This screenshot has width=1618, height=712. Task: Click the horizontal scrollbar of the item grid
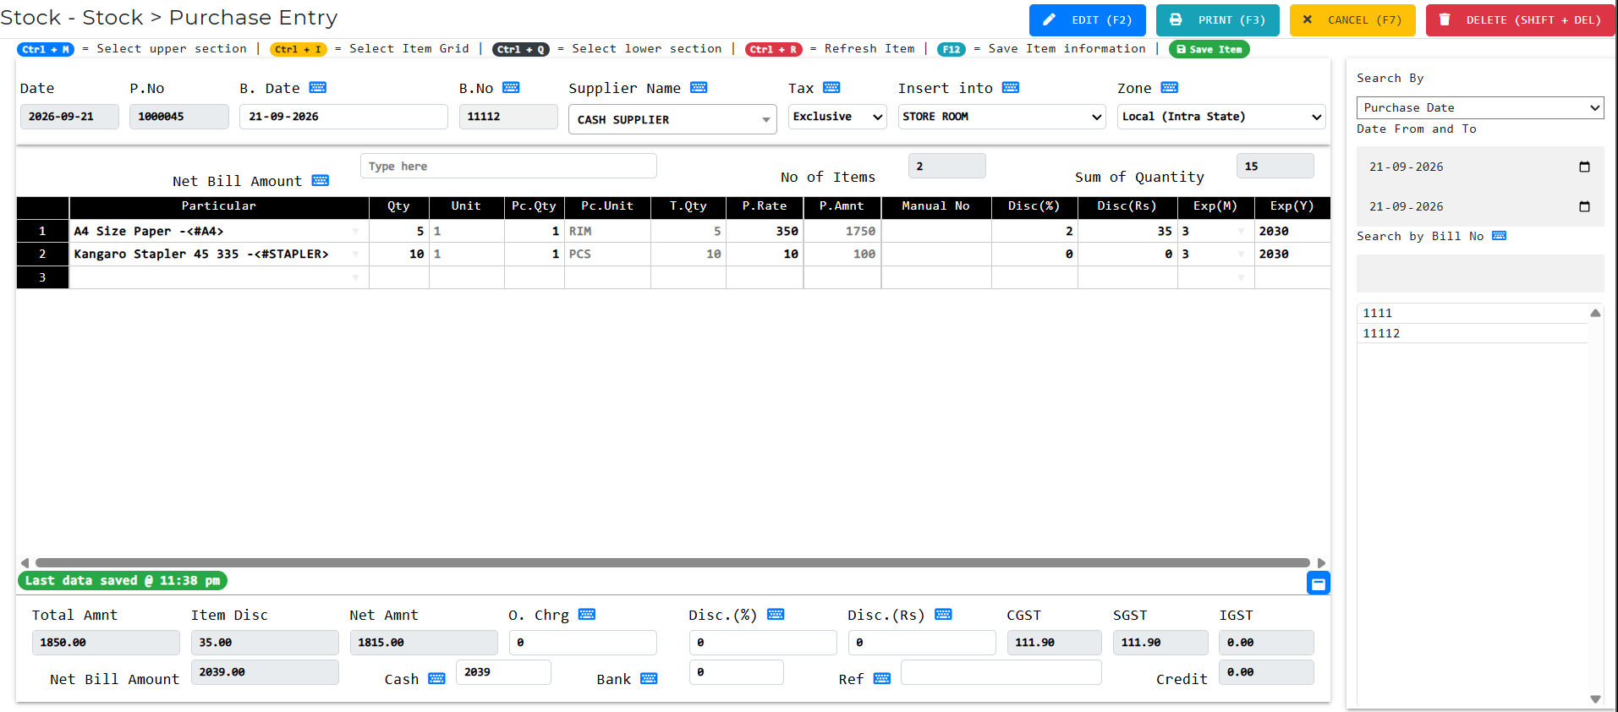pos(672,562)
